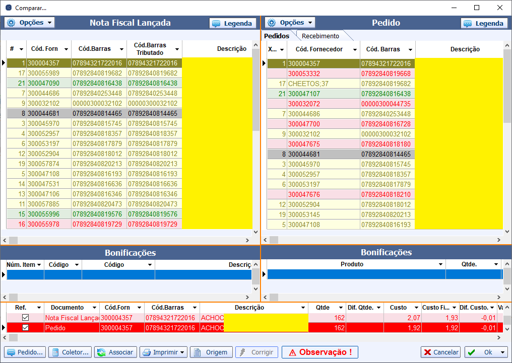The height and width of the screenshot is (363, 512).
Task: Click the Associar refresh icon button
Action: coord(115,352)
